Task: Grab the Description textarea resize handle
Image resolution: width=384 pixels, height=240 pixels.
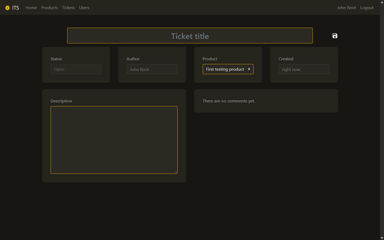Action: coord(176,172)
